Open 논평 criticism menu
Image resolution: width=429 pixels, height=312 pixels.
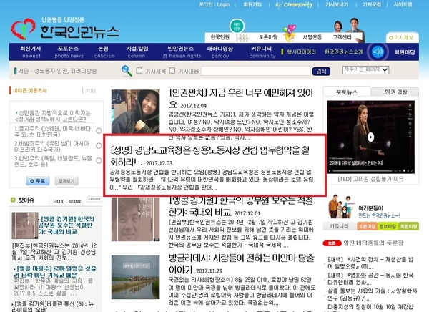coord(104,52)
